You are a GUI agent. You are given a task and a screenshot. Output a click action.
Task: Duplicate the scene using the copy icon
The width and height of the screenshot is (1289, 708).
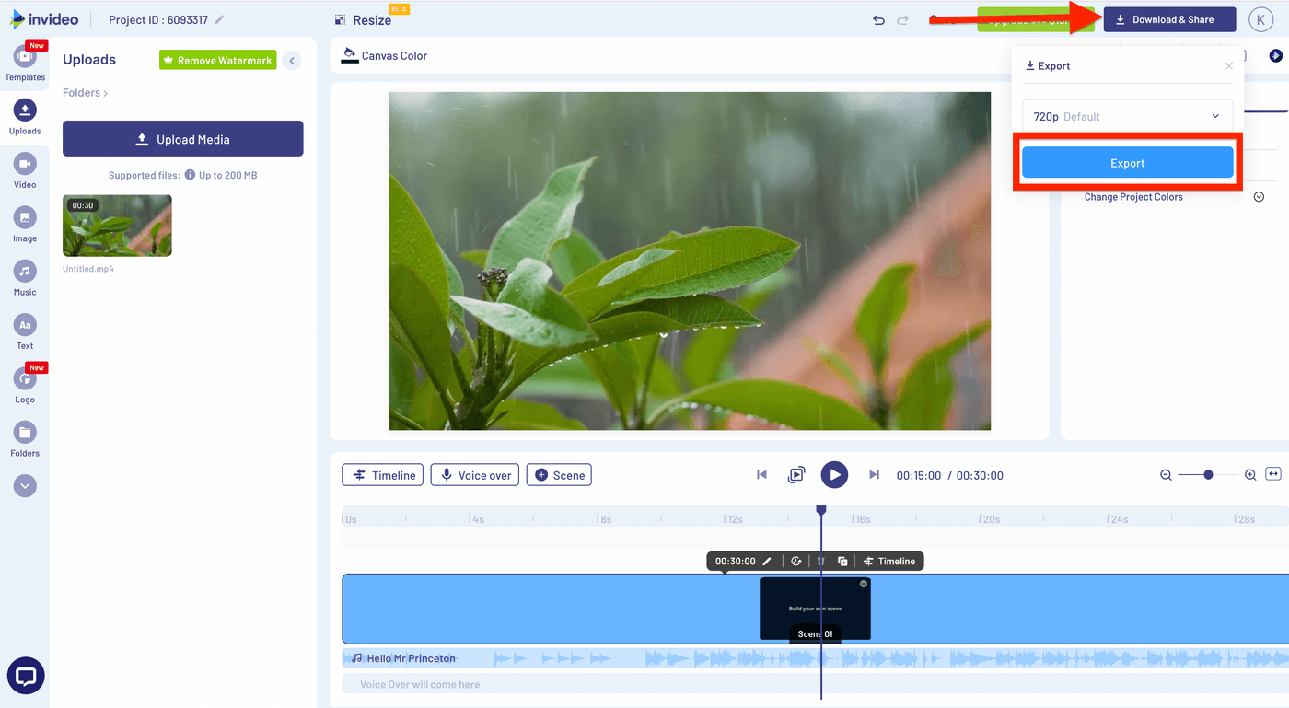tap(842, 561)
